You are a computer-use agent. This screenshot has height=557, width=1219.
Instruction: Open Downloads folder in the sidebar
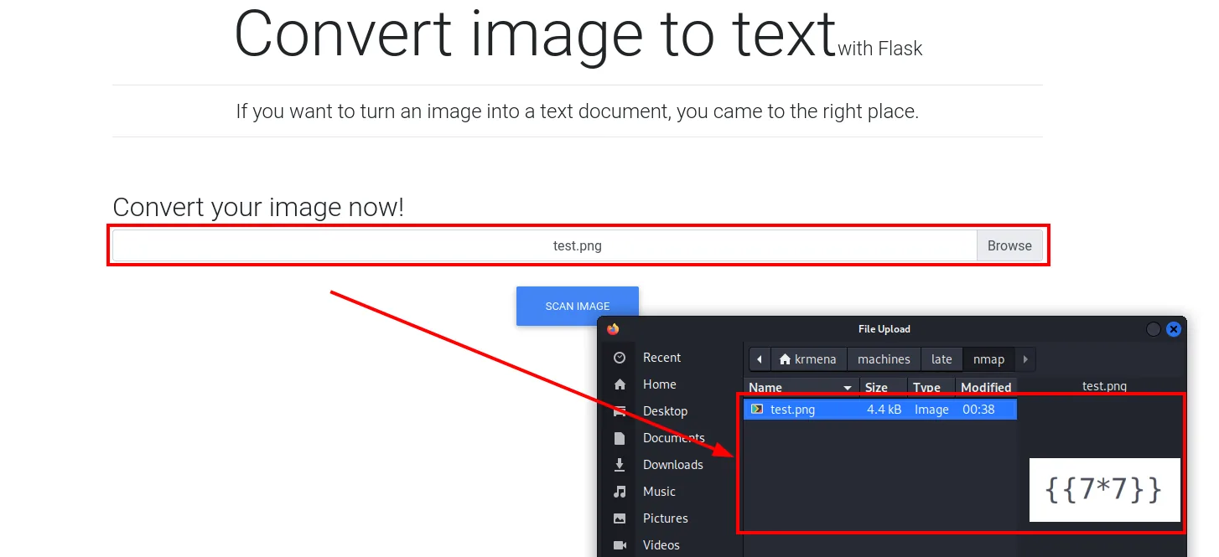pos(672,465)
